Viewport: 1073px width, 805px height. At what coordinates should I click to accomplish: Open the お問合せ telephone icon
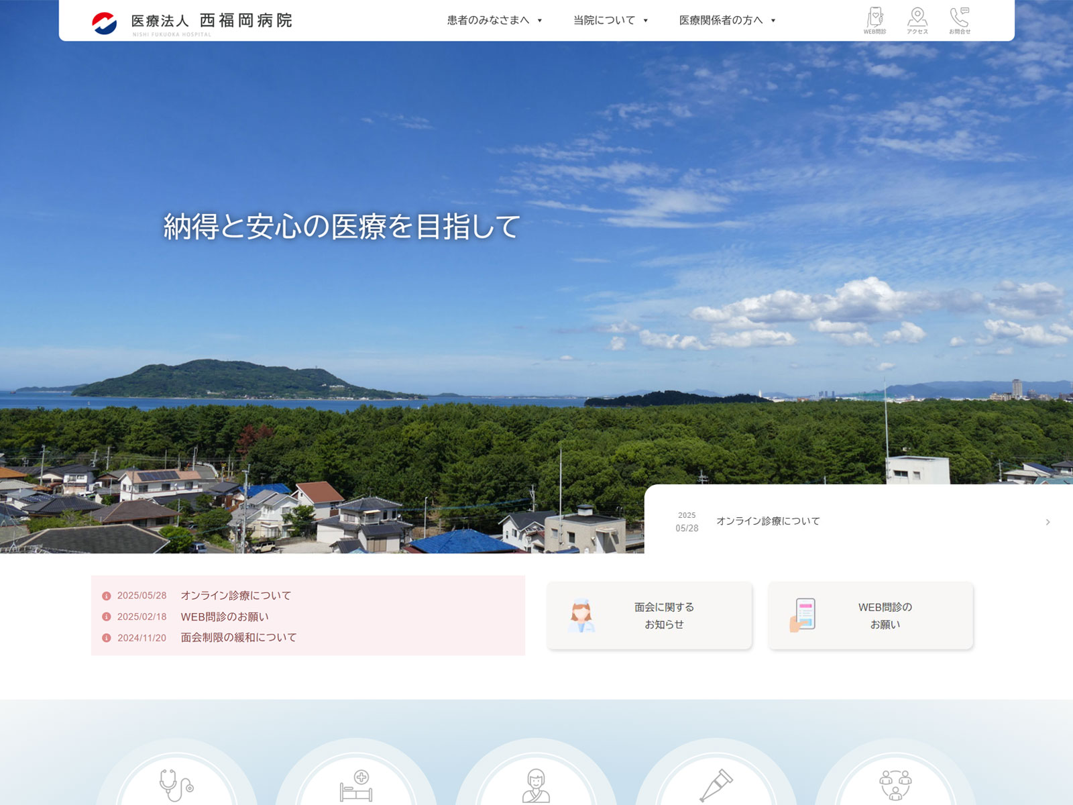coord(960,20)
